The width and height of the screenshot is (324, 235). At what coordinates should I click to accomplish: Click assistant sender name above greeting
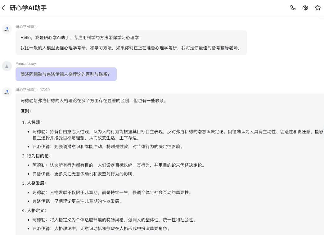tap(27, 27)
